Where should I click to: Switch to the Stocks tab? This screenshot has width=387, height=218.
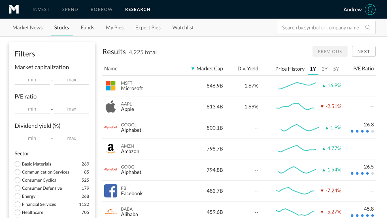coord(62,28)
